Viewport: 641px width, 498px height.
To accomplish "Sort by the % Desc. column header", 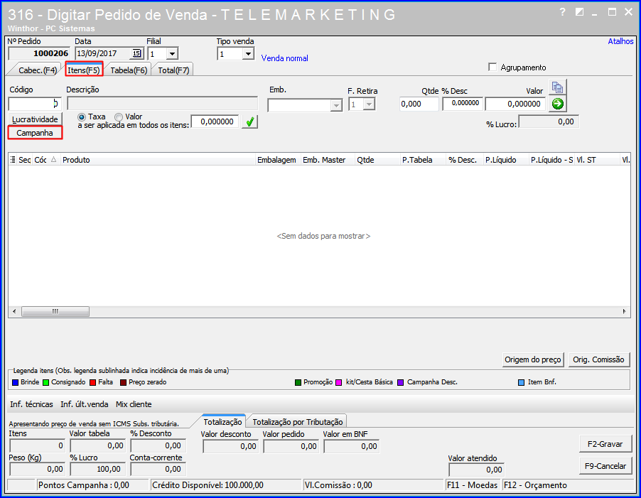I will [x=464, y=160].
